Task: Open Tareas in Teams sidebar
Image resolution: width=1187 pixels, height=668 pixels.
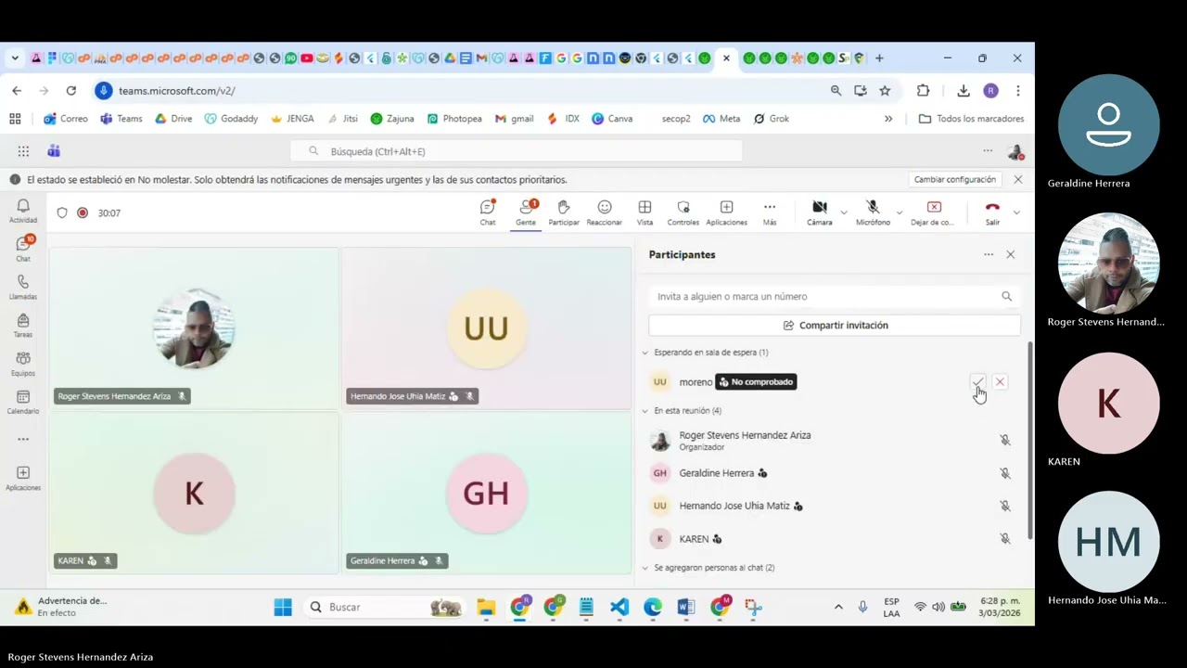Action: [x=23, y=325]
